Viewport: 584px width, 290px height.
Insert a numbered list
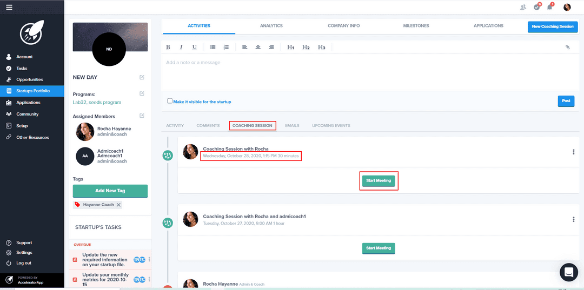tap(226, 47)
